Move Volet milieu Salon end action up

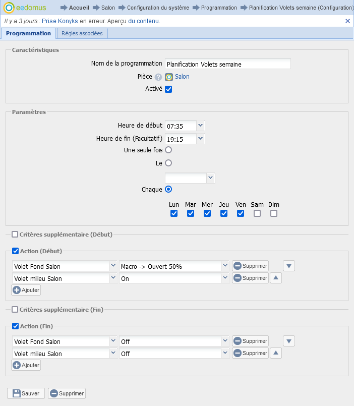coord(276,354)
